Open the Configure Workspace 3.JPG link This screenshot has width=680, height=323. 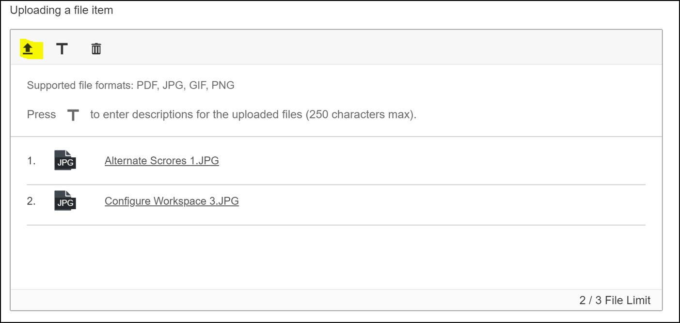[172, 201]
